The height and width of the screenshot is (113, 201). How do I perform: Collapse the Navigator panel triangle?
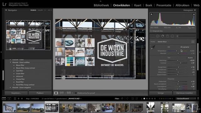pyautogui.click(x=6, y=10)
